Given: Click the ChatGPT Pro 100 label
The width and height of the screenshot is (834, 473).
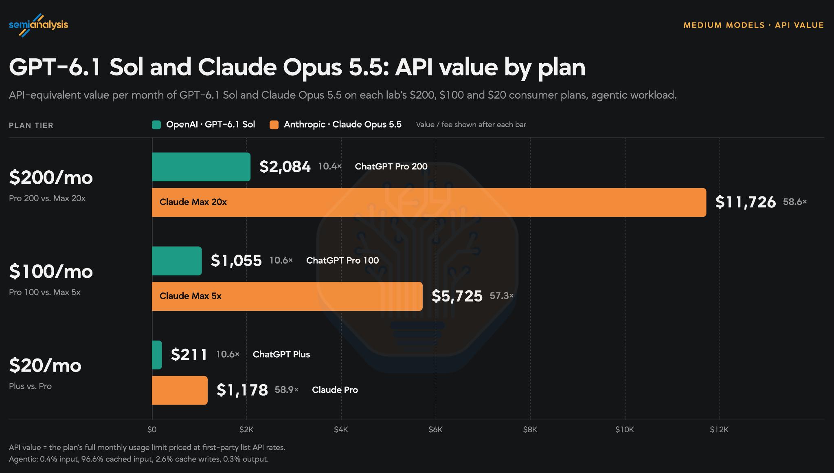Looking at the screenshot, I should coord(342,260).
